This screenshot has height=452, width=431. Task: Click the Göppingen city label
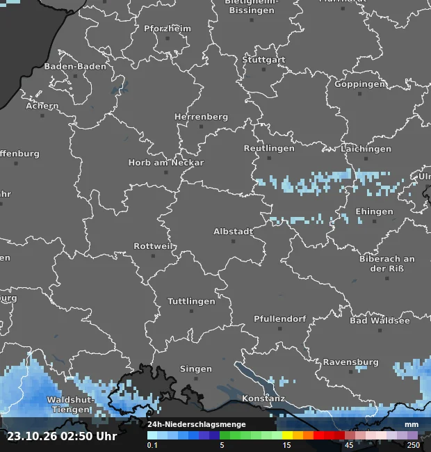pos(359,84)
